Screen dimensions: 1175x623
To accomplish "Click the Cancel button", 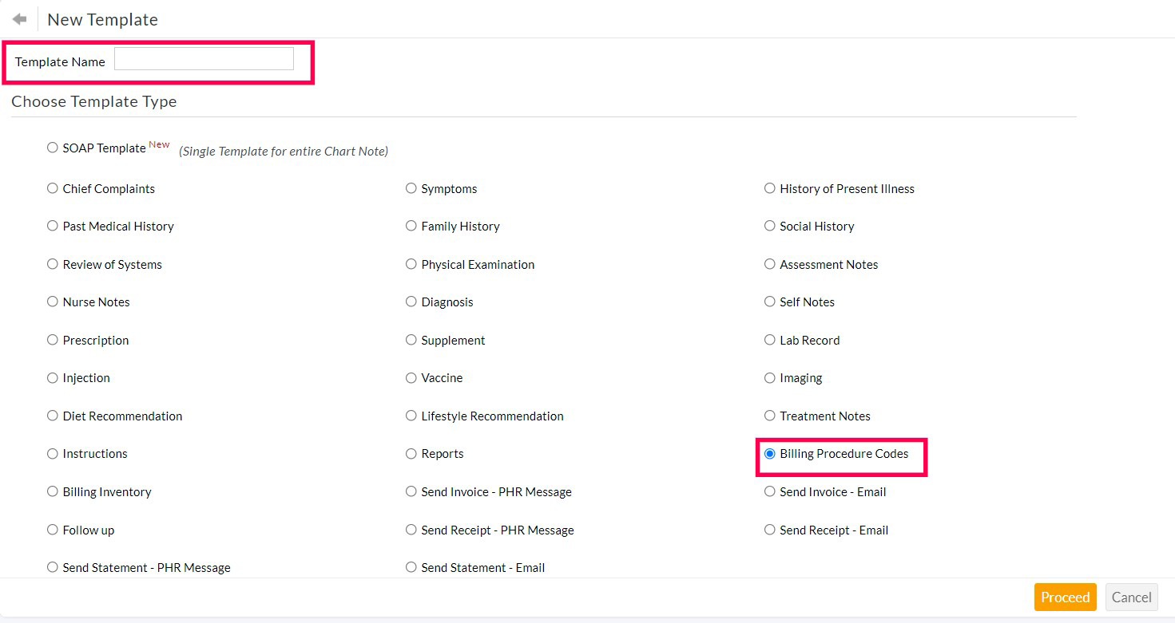I will 1131,597.
